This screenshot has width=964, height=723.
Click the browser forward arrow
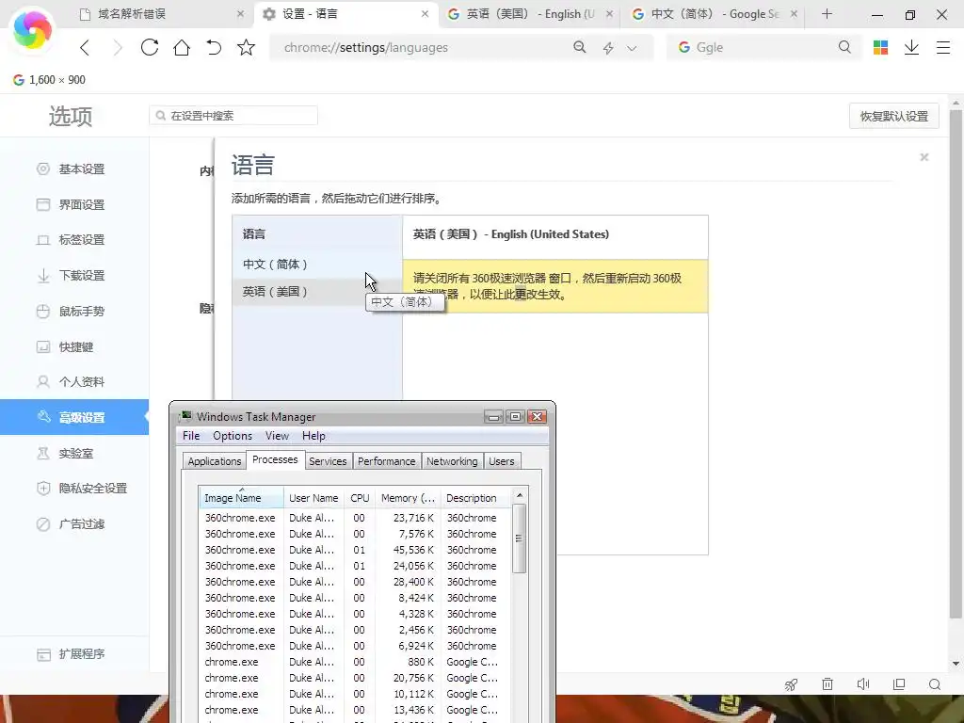(x=117, y=47)
